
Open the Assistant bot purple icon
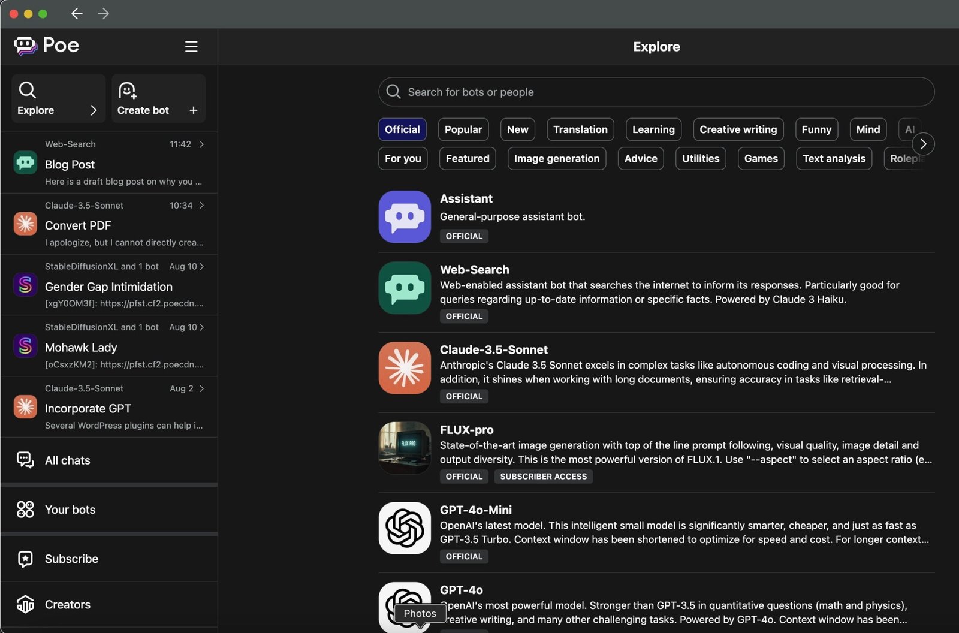(405, 216)
